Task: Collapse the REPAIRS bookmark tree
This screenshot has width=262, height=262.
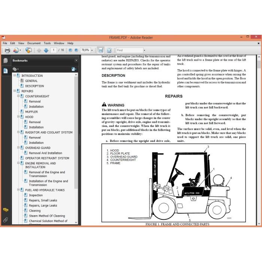Action: click(x=15, y=91)
